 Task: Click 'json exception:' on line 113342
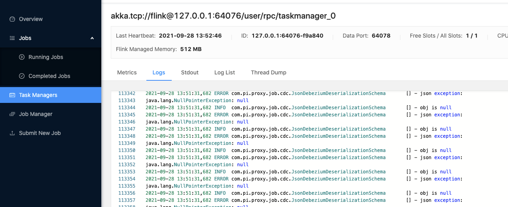coord(441,93)
